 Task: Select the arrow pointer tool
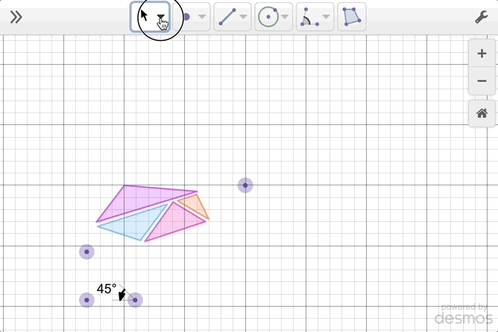point(144,16)
